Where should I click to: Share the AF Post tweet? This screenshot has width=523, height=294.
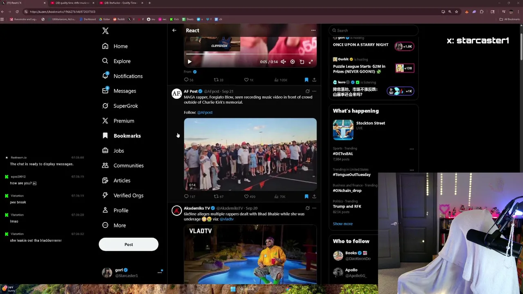click(x=314, y=196)
